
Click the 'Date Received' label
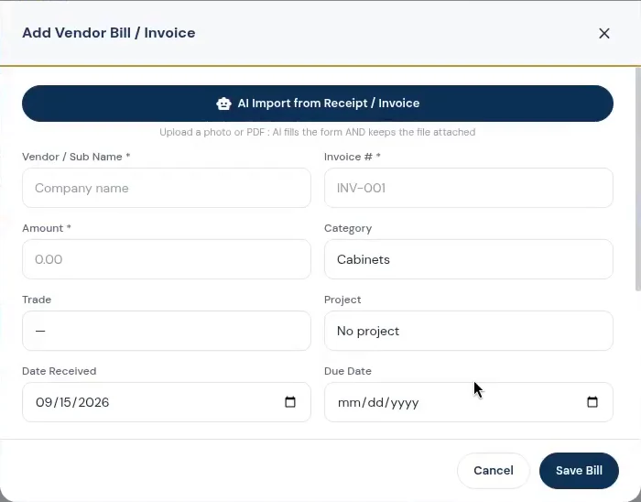coord(60,371)
